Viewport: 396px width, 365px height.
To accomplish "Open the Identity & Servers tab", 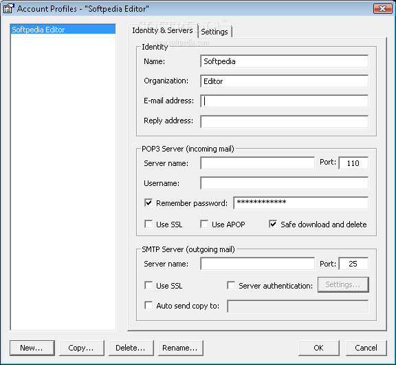I will [162, 30].
